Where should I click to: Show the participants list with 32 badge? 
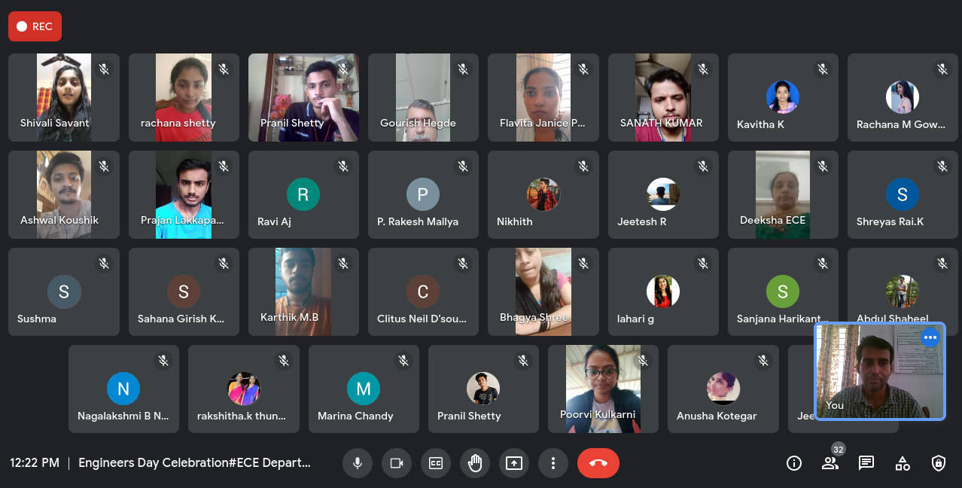tap(830, 462)
